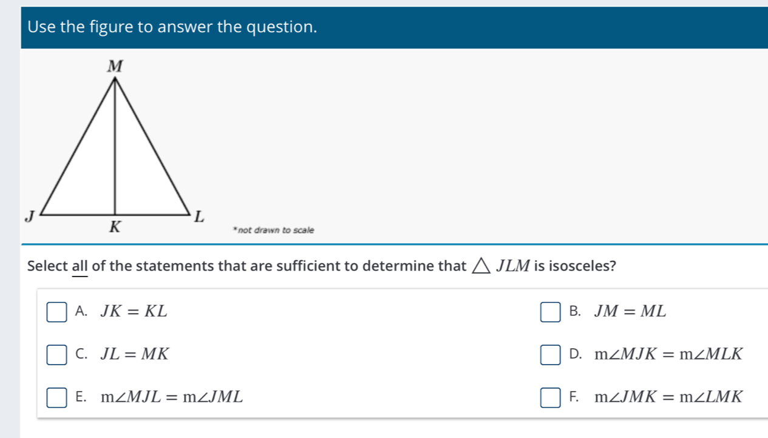Click the statement JK = KL
Image resolution: width=768 pixels, height=438 pixels.
134,312
